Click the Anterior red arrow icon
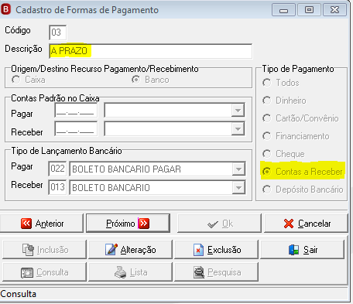This screenshot has width=353, height=304. tap(26, 224)
